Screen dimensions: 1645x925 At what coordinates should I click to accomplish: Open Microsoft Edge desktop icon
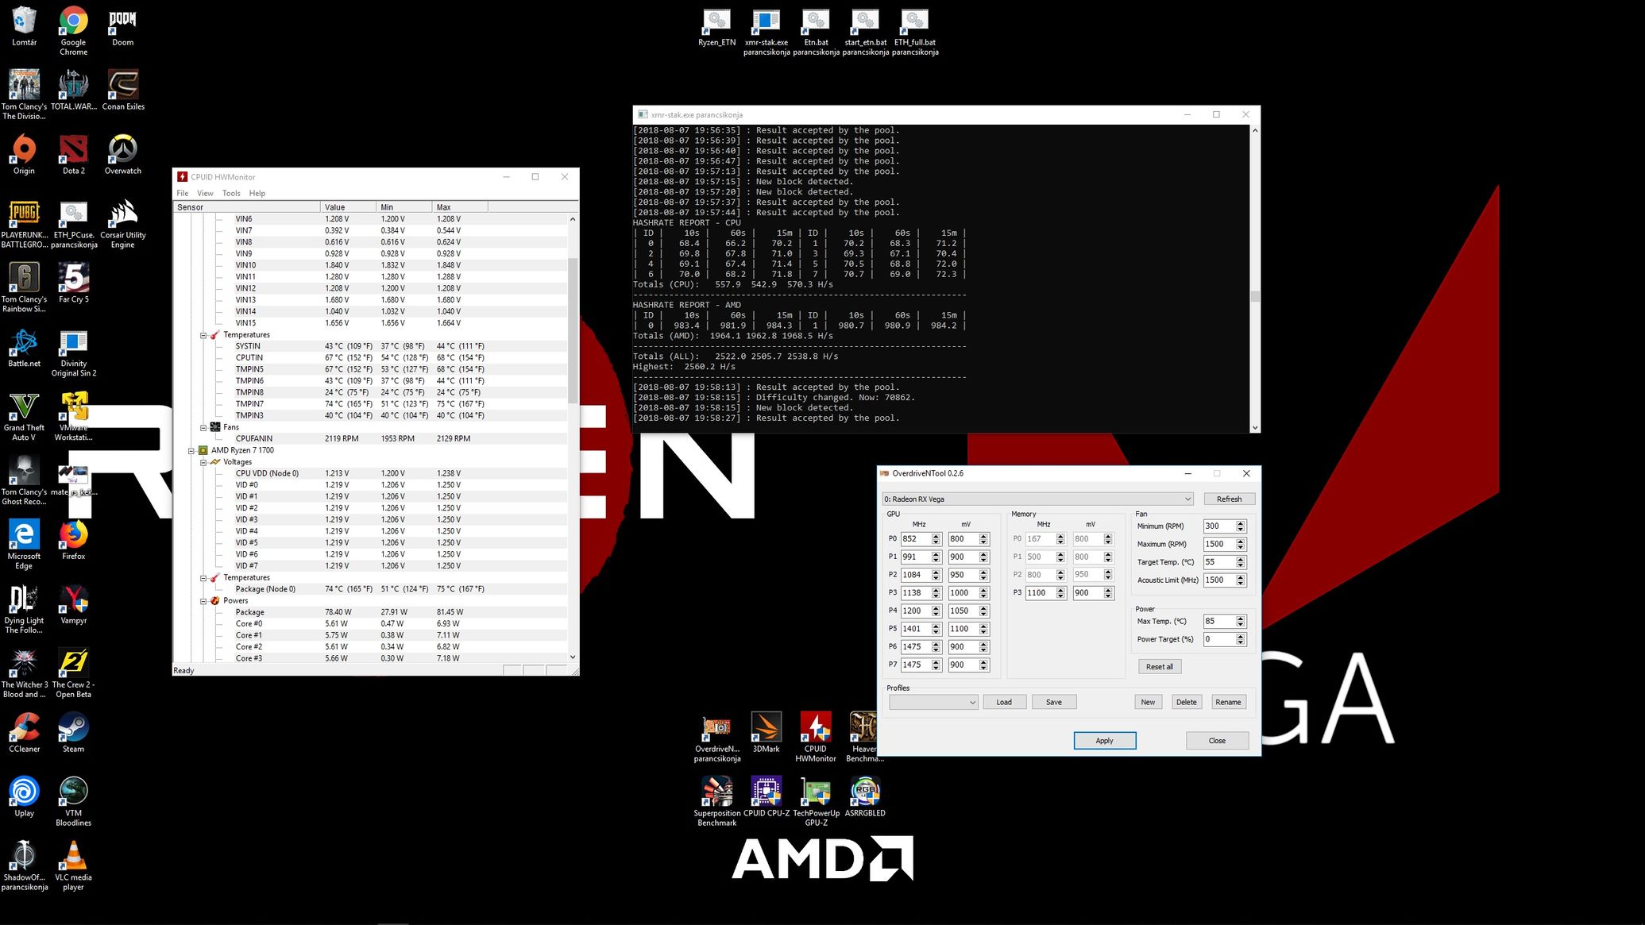[24, 546]
